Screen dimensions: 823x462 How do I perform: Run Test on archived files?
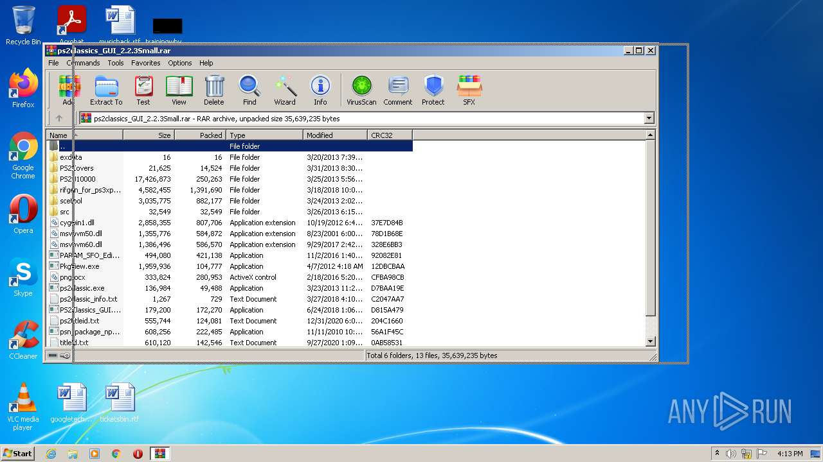143,90
